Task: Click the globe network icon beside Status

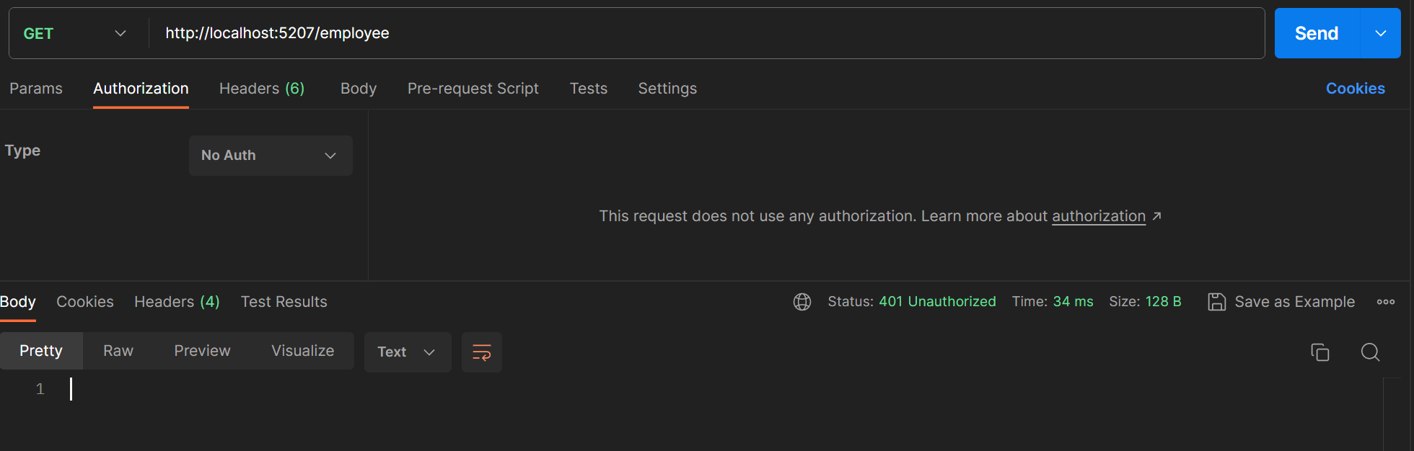Action: click(802, 302)
